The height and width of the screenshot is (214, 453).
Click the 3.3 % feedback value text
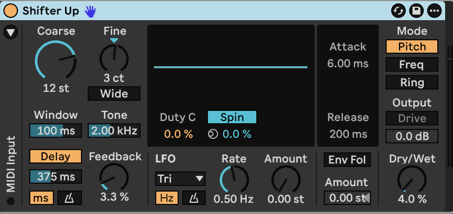click(114, 197)
